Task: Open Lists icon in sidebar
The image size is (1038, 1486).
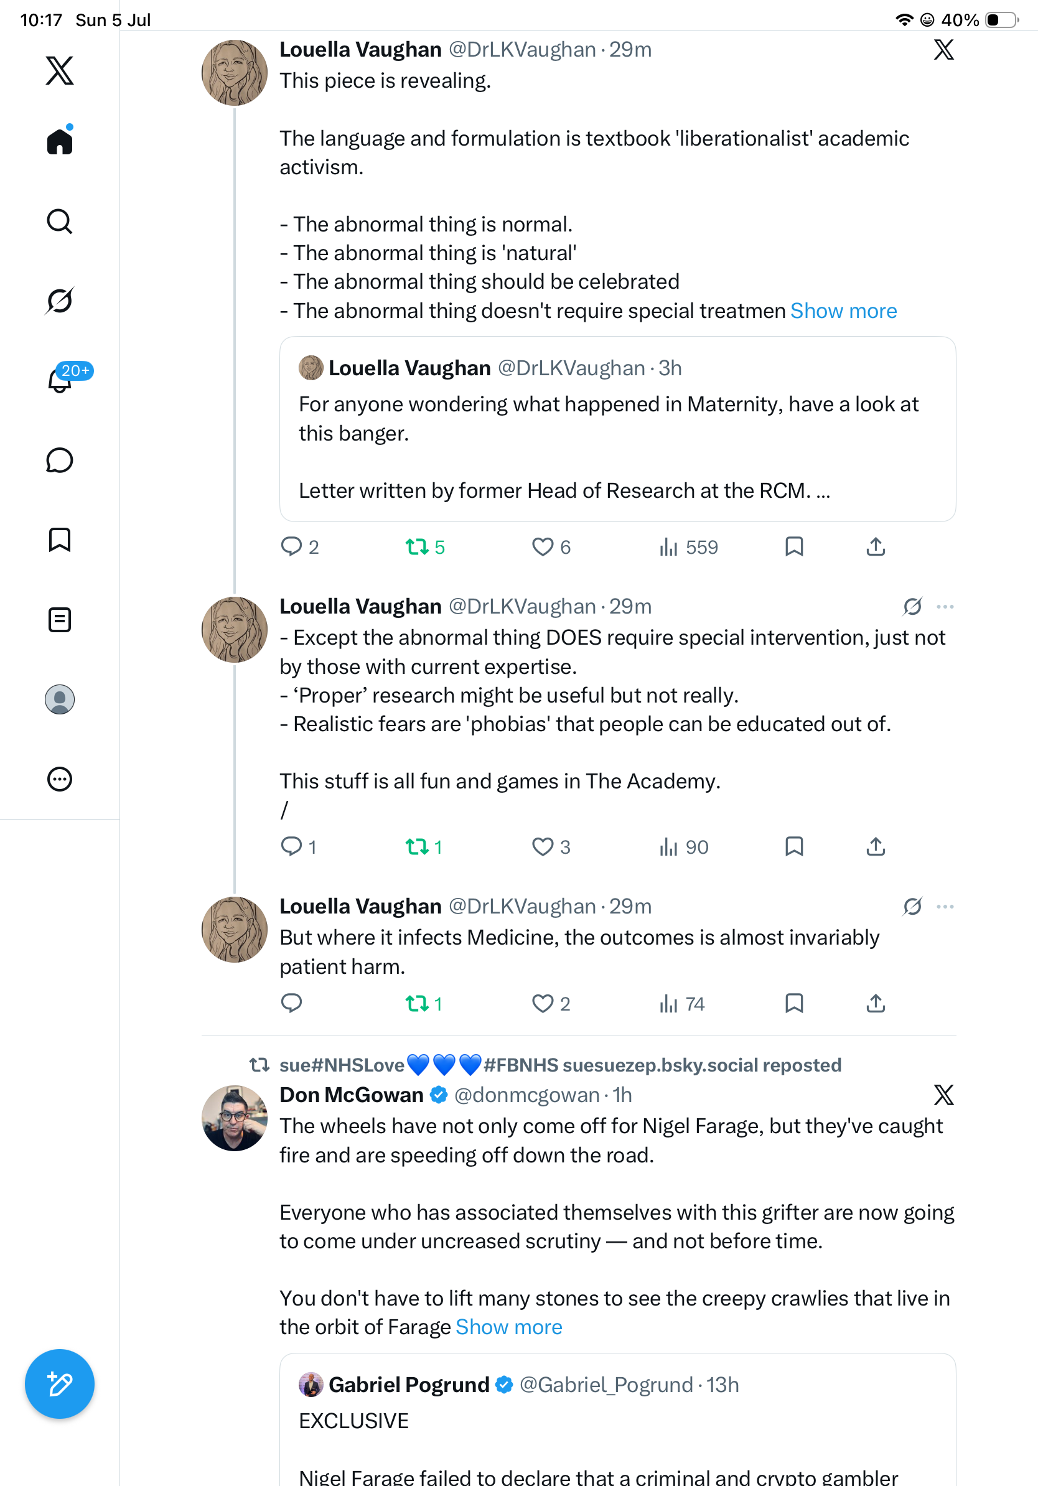Action: point(60,619)
